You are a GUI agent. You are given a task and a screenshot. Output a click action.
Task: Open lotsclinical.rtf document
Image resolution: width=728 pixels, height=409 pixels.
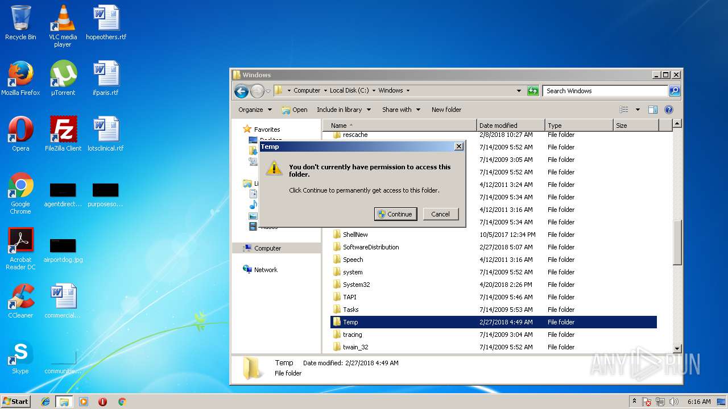tap(106, 134)
